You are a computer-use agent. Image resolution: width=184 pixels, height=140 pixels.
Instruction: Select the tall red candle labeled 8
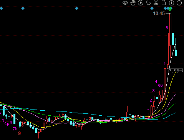[x=167, y=49]
